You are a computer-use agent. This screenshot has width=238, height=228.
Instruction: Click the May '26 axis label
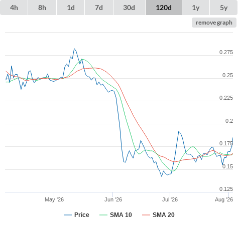click(x=54, y=199)
